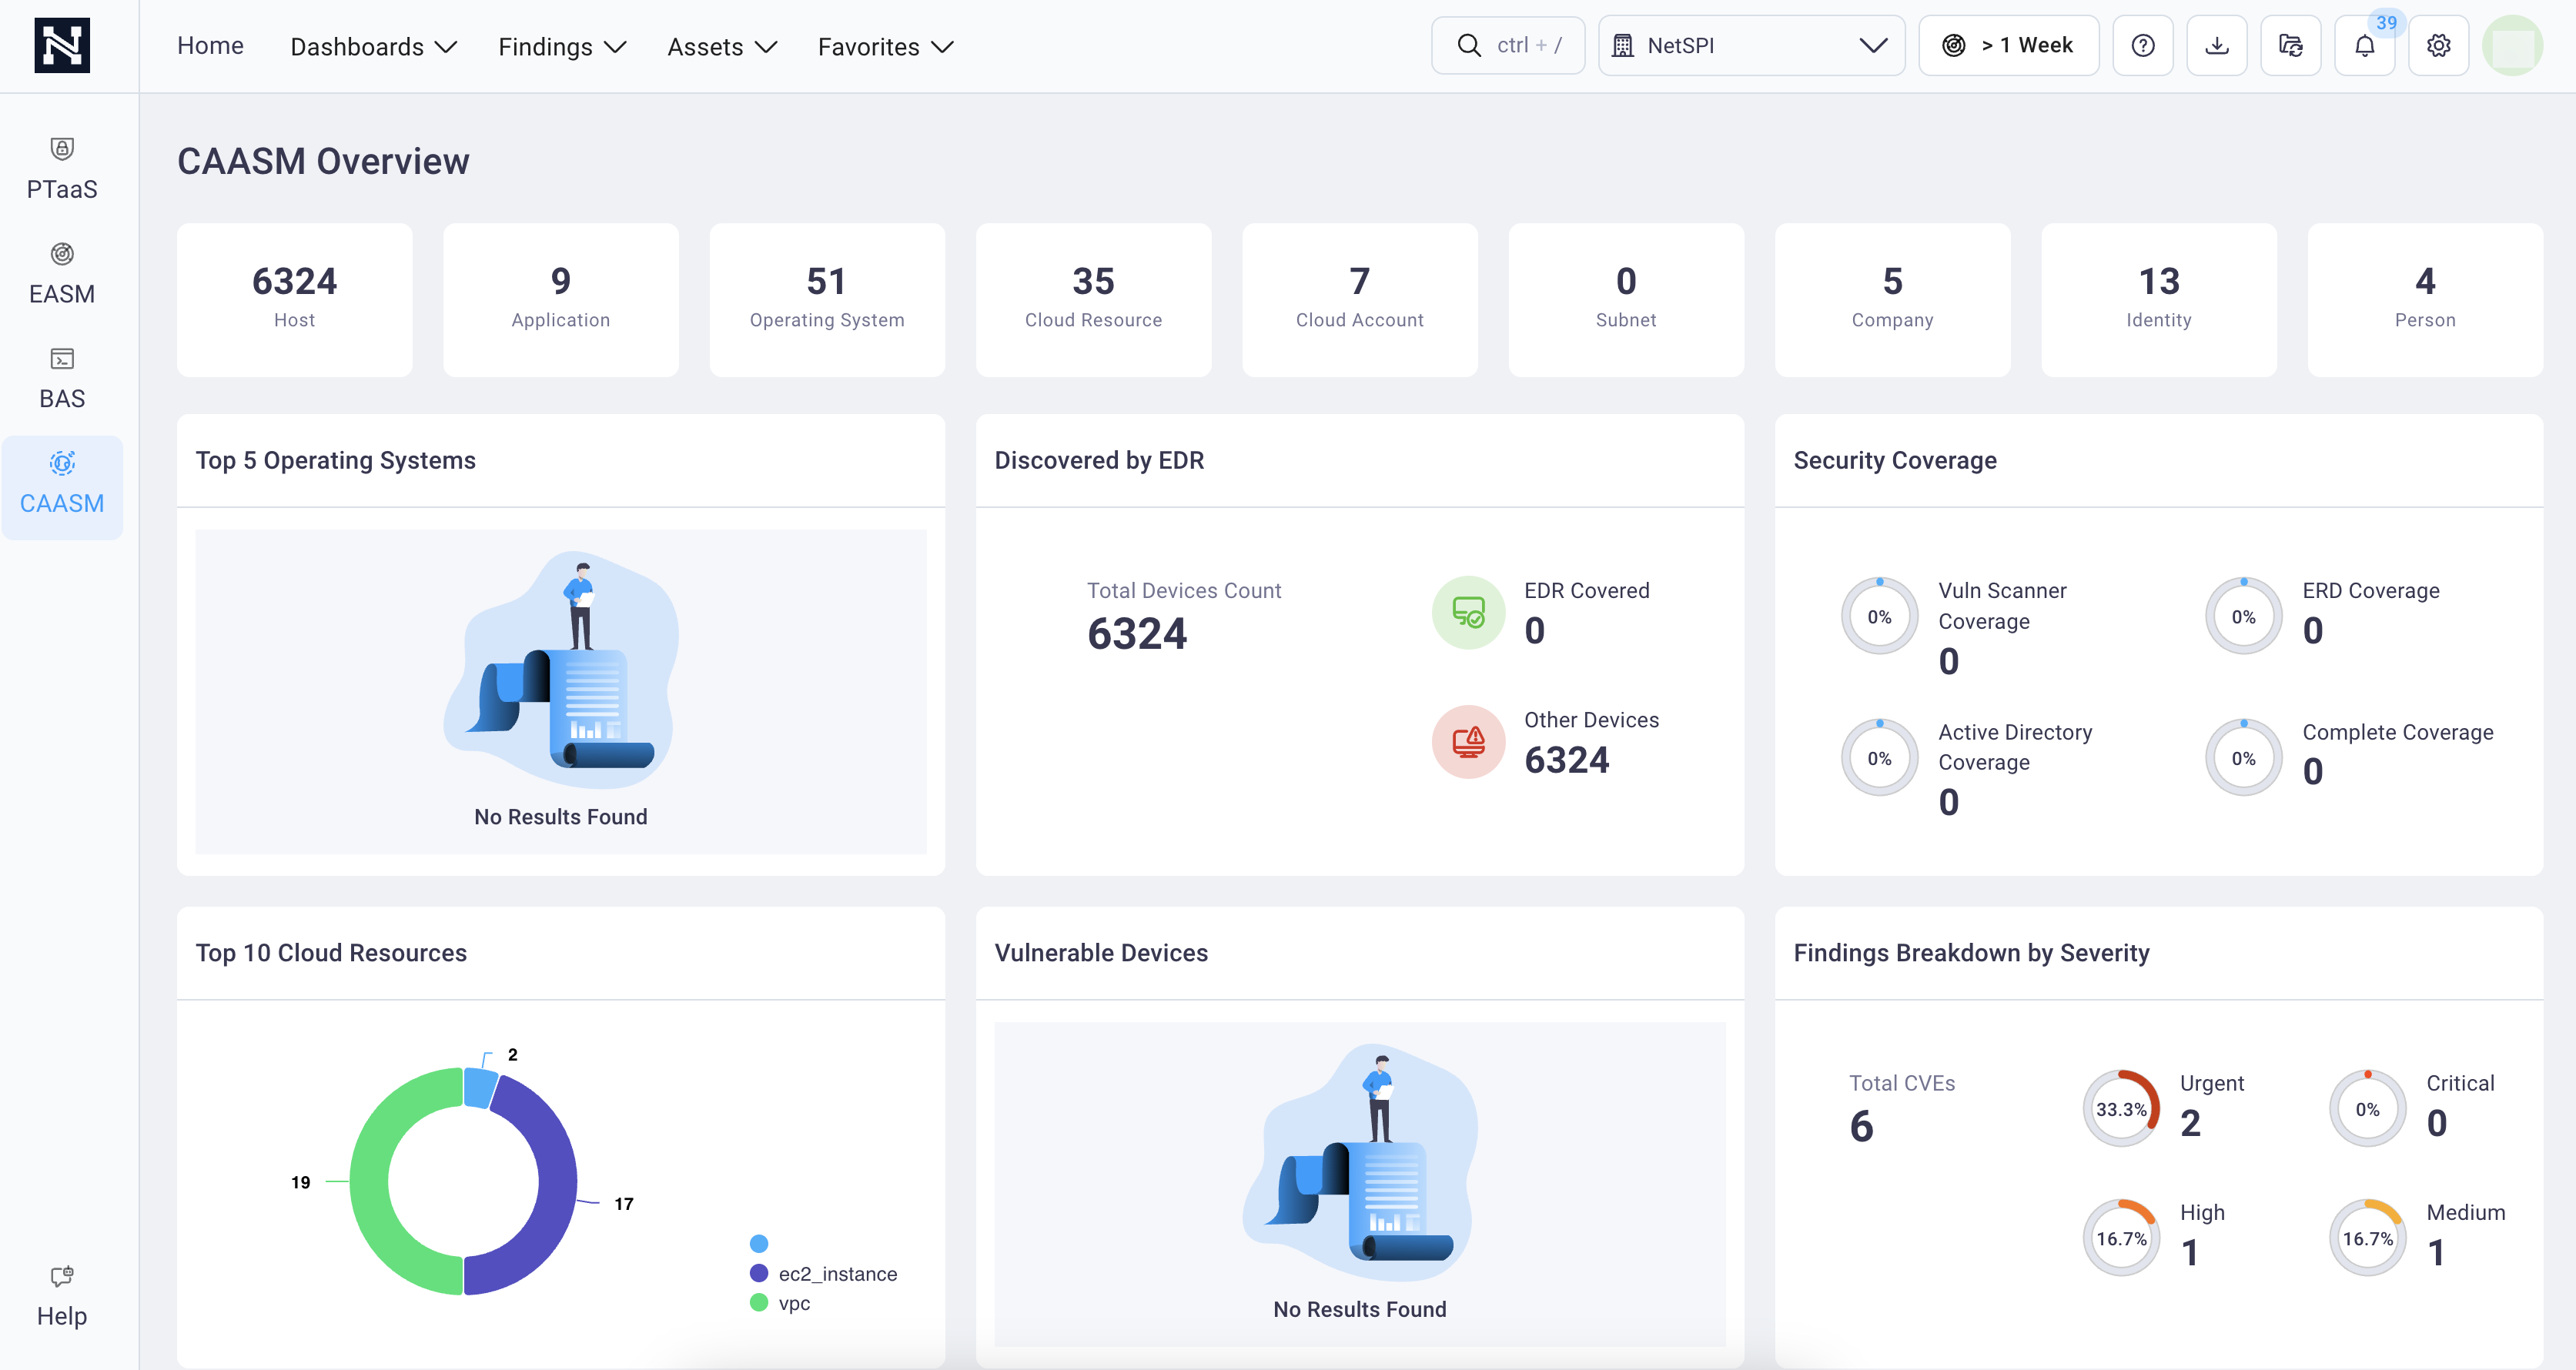Click the Other Devices 6324 value

1566,760
